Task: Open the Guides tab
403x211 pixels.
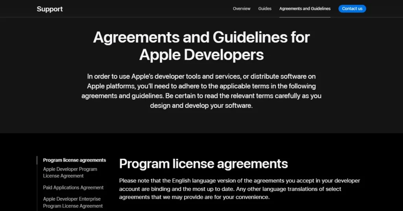Action: click(x=265, y=9)
